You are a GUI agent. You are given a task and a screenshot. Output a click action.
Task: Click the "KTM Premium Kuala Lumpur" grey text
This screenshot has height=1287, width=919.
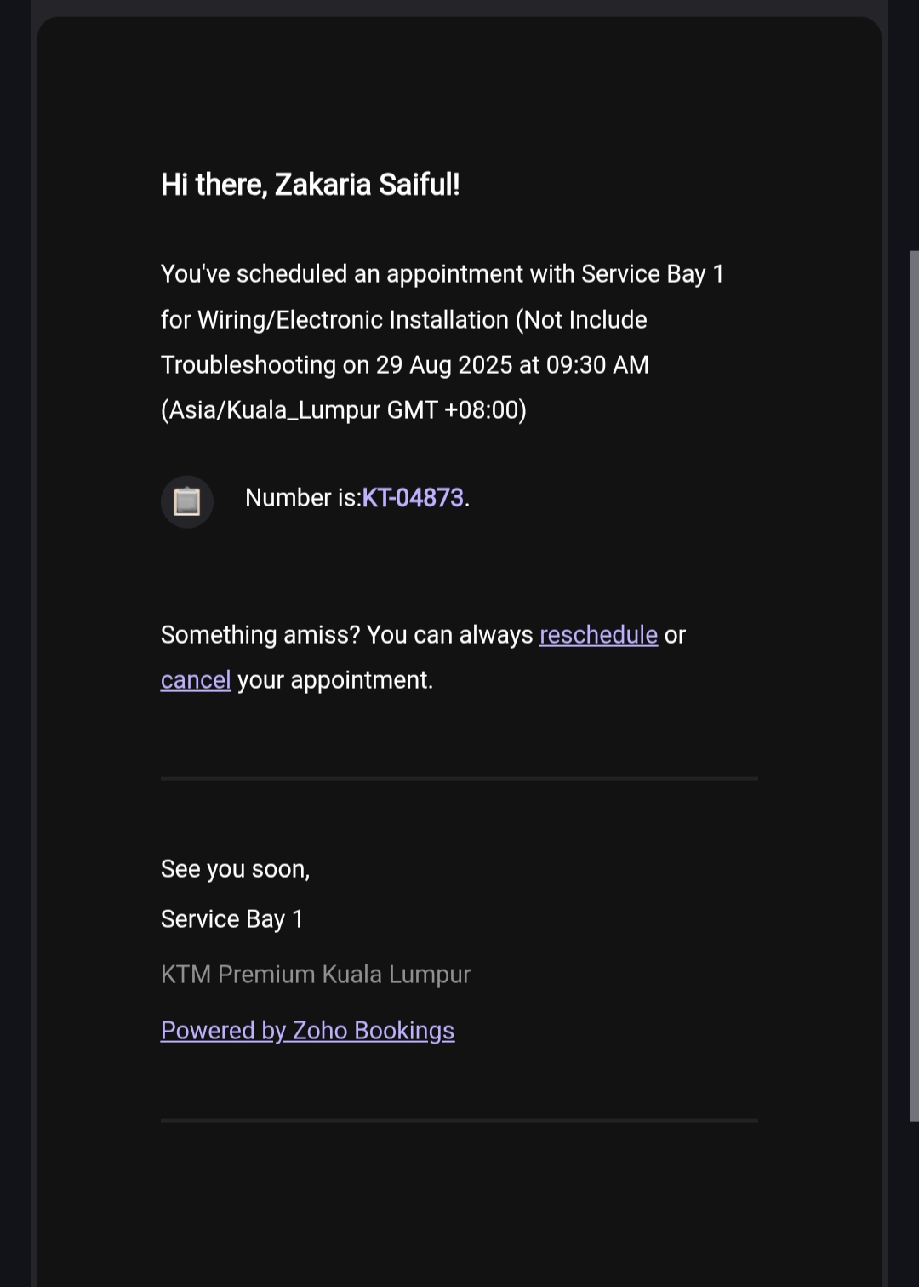tap(316, 975)
